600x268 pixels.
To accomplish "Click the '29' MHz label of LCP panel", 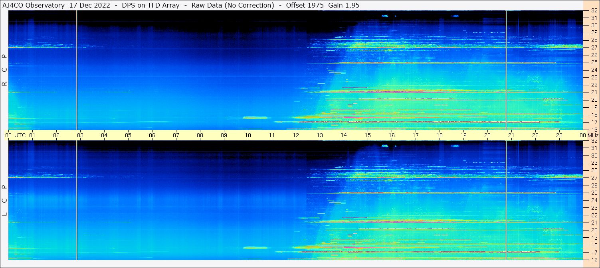I will 594,163.
